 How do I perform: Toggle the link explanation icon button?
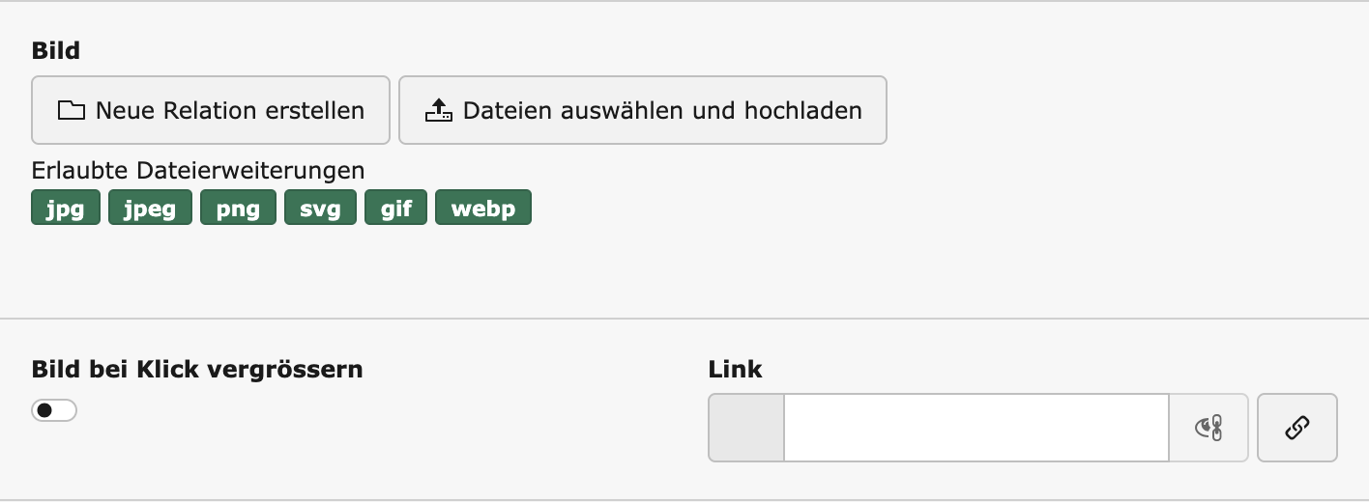tap(1209, 428)
